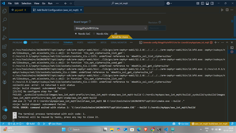
Task: Go forward with the right arrow
Action: click(x=70, y=3)
